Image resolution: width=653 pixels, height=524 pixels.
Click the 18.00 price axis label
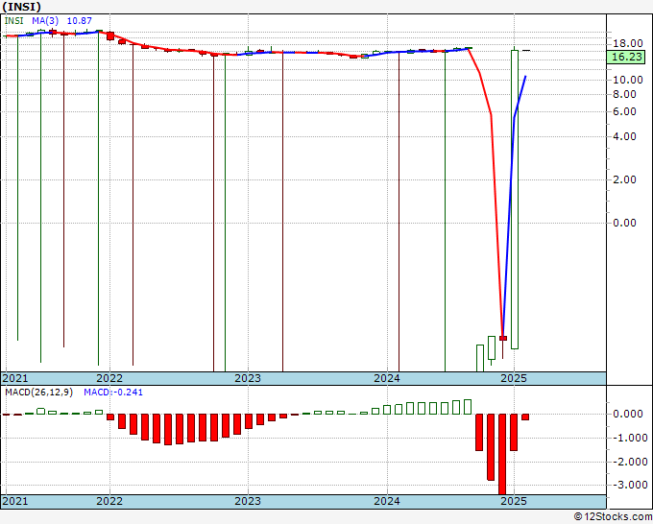coord(628,43)
